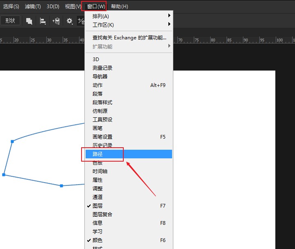The width and height of the screenshot is (295, 249).
Task: Toggle the checked 图层 (Layers) panel item
Action: tap(98, 206)
